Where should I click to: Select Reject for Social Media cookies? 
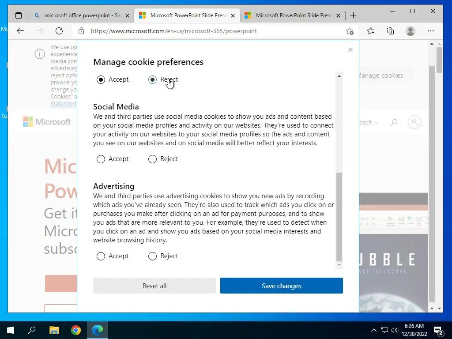tap(152, 159)
